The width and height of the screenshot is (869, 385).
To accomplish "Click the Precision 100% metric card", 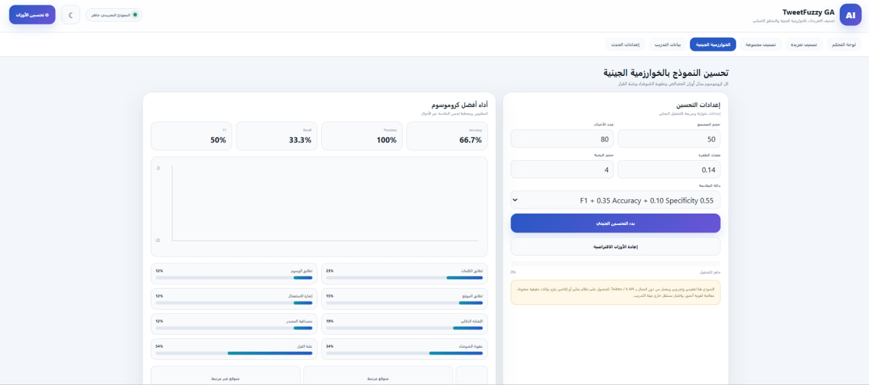I will pyautogui.click(x=361, y=136).
